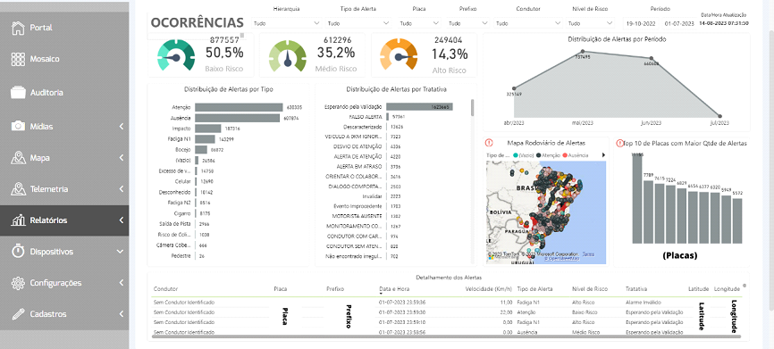This screenshot has height=349, width=774.
Task: Select the Esperando pela Validação bar
Action: (419, 106)
